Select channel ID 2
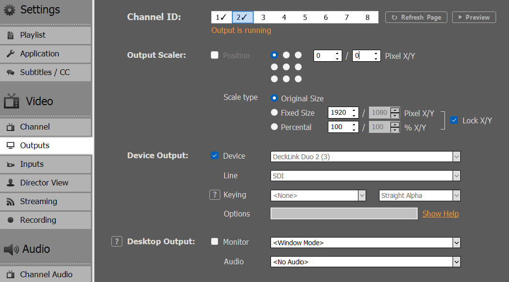 (x=242, y=17)
